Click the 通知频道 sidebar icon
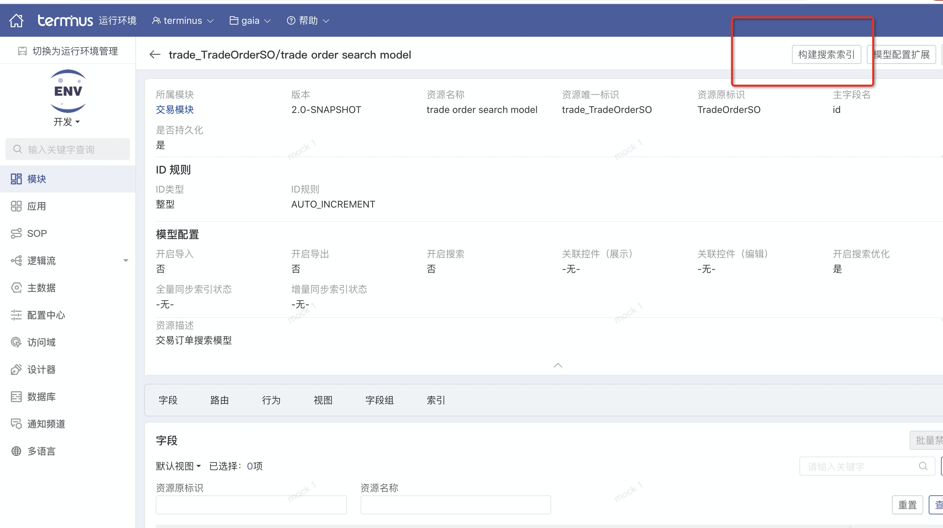Screen dimensions: 943x528 pyautogui.click(x=16, y=424)
